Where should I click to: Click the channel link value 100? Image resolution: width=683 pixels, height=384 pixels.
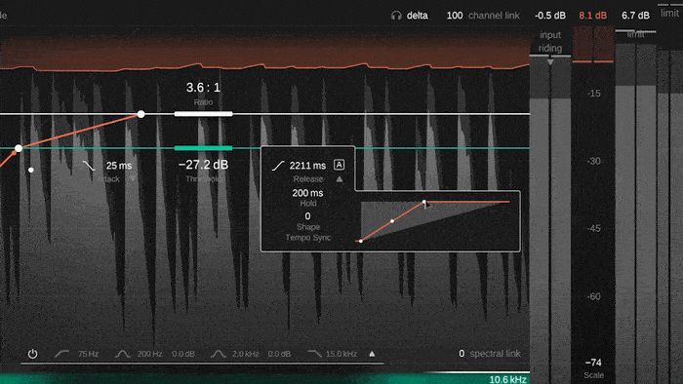tap(455, 16)
